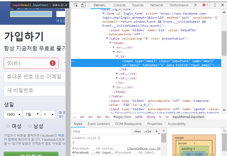Open birth year dropdown showing 1993
The height and width of the screenshot is (156, 227).
click(x=13, y=114)
